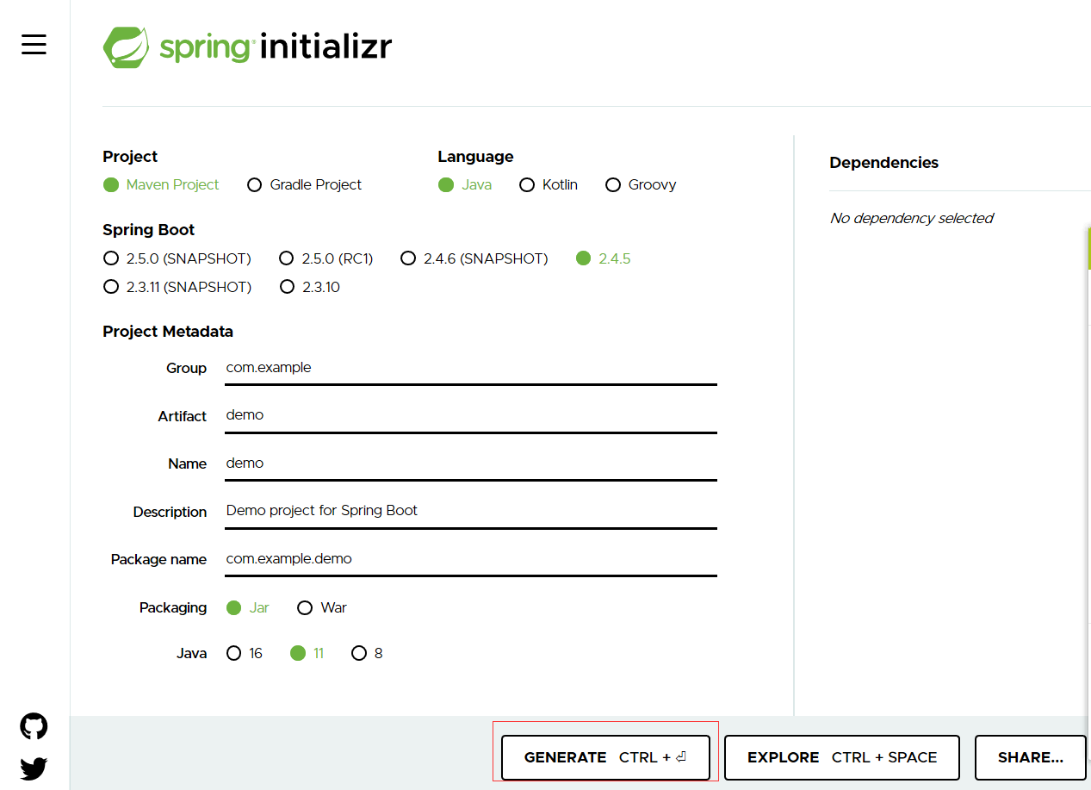The width and height of the screenshot is (1091, 790).
Task: Click the Package name input field
Action: 471,559
